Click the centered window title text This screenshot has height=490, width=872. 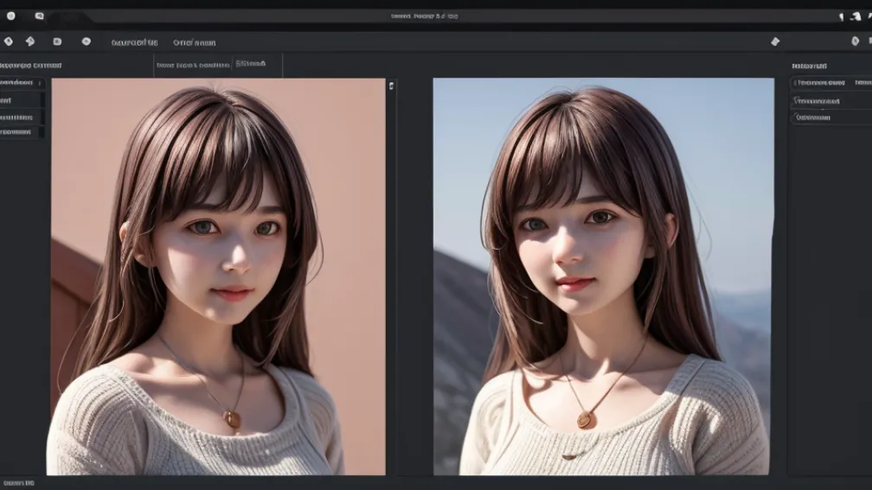coord(424,16)
